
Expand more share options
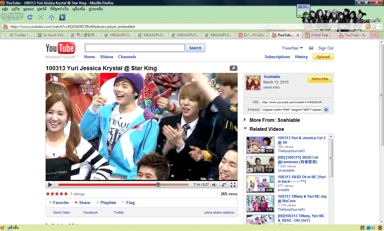point(219,212)
